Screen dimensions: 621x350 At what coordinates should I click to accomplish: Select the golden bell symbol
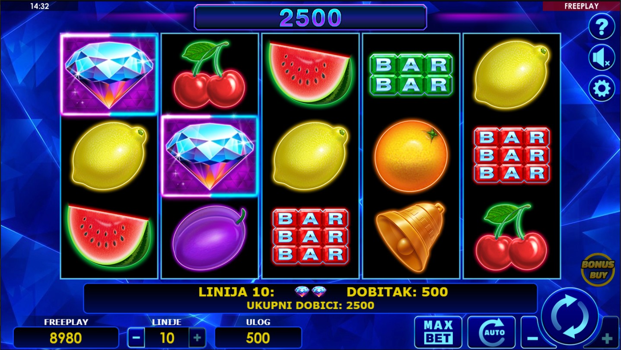click(x=410, y=237)
